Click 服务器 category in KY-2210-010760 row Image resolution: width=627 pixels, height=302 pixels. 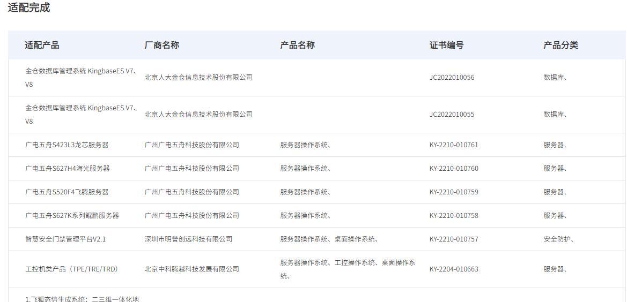coord(555,168)
